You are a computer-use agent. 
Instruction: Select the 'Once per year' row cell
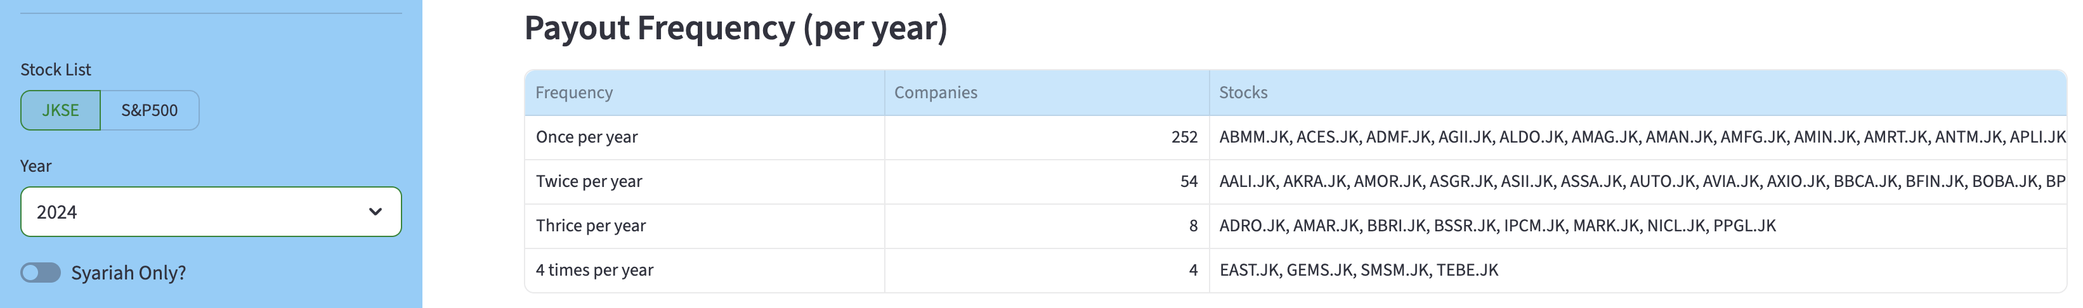[x=587, y=138]
